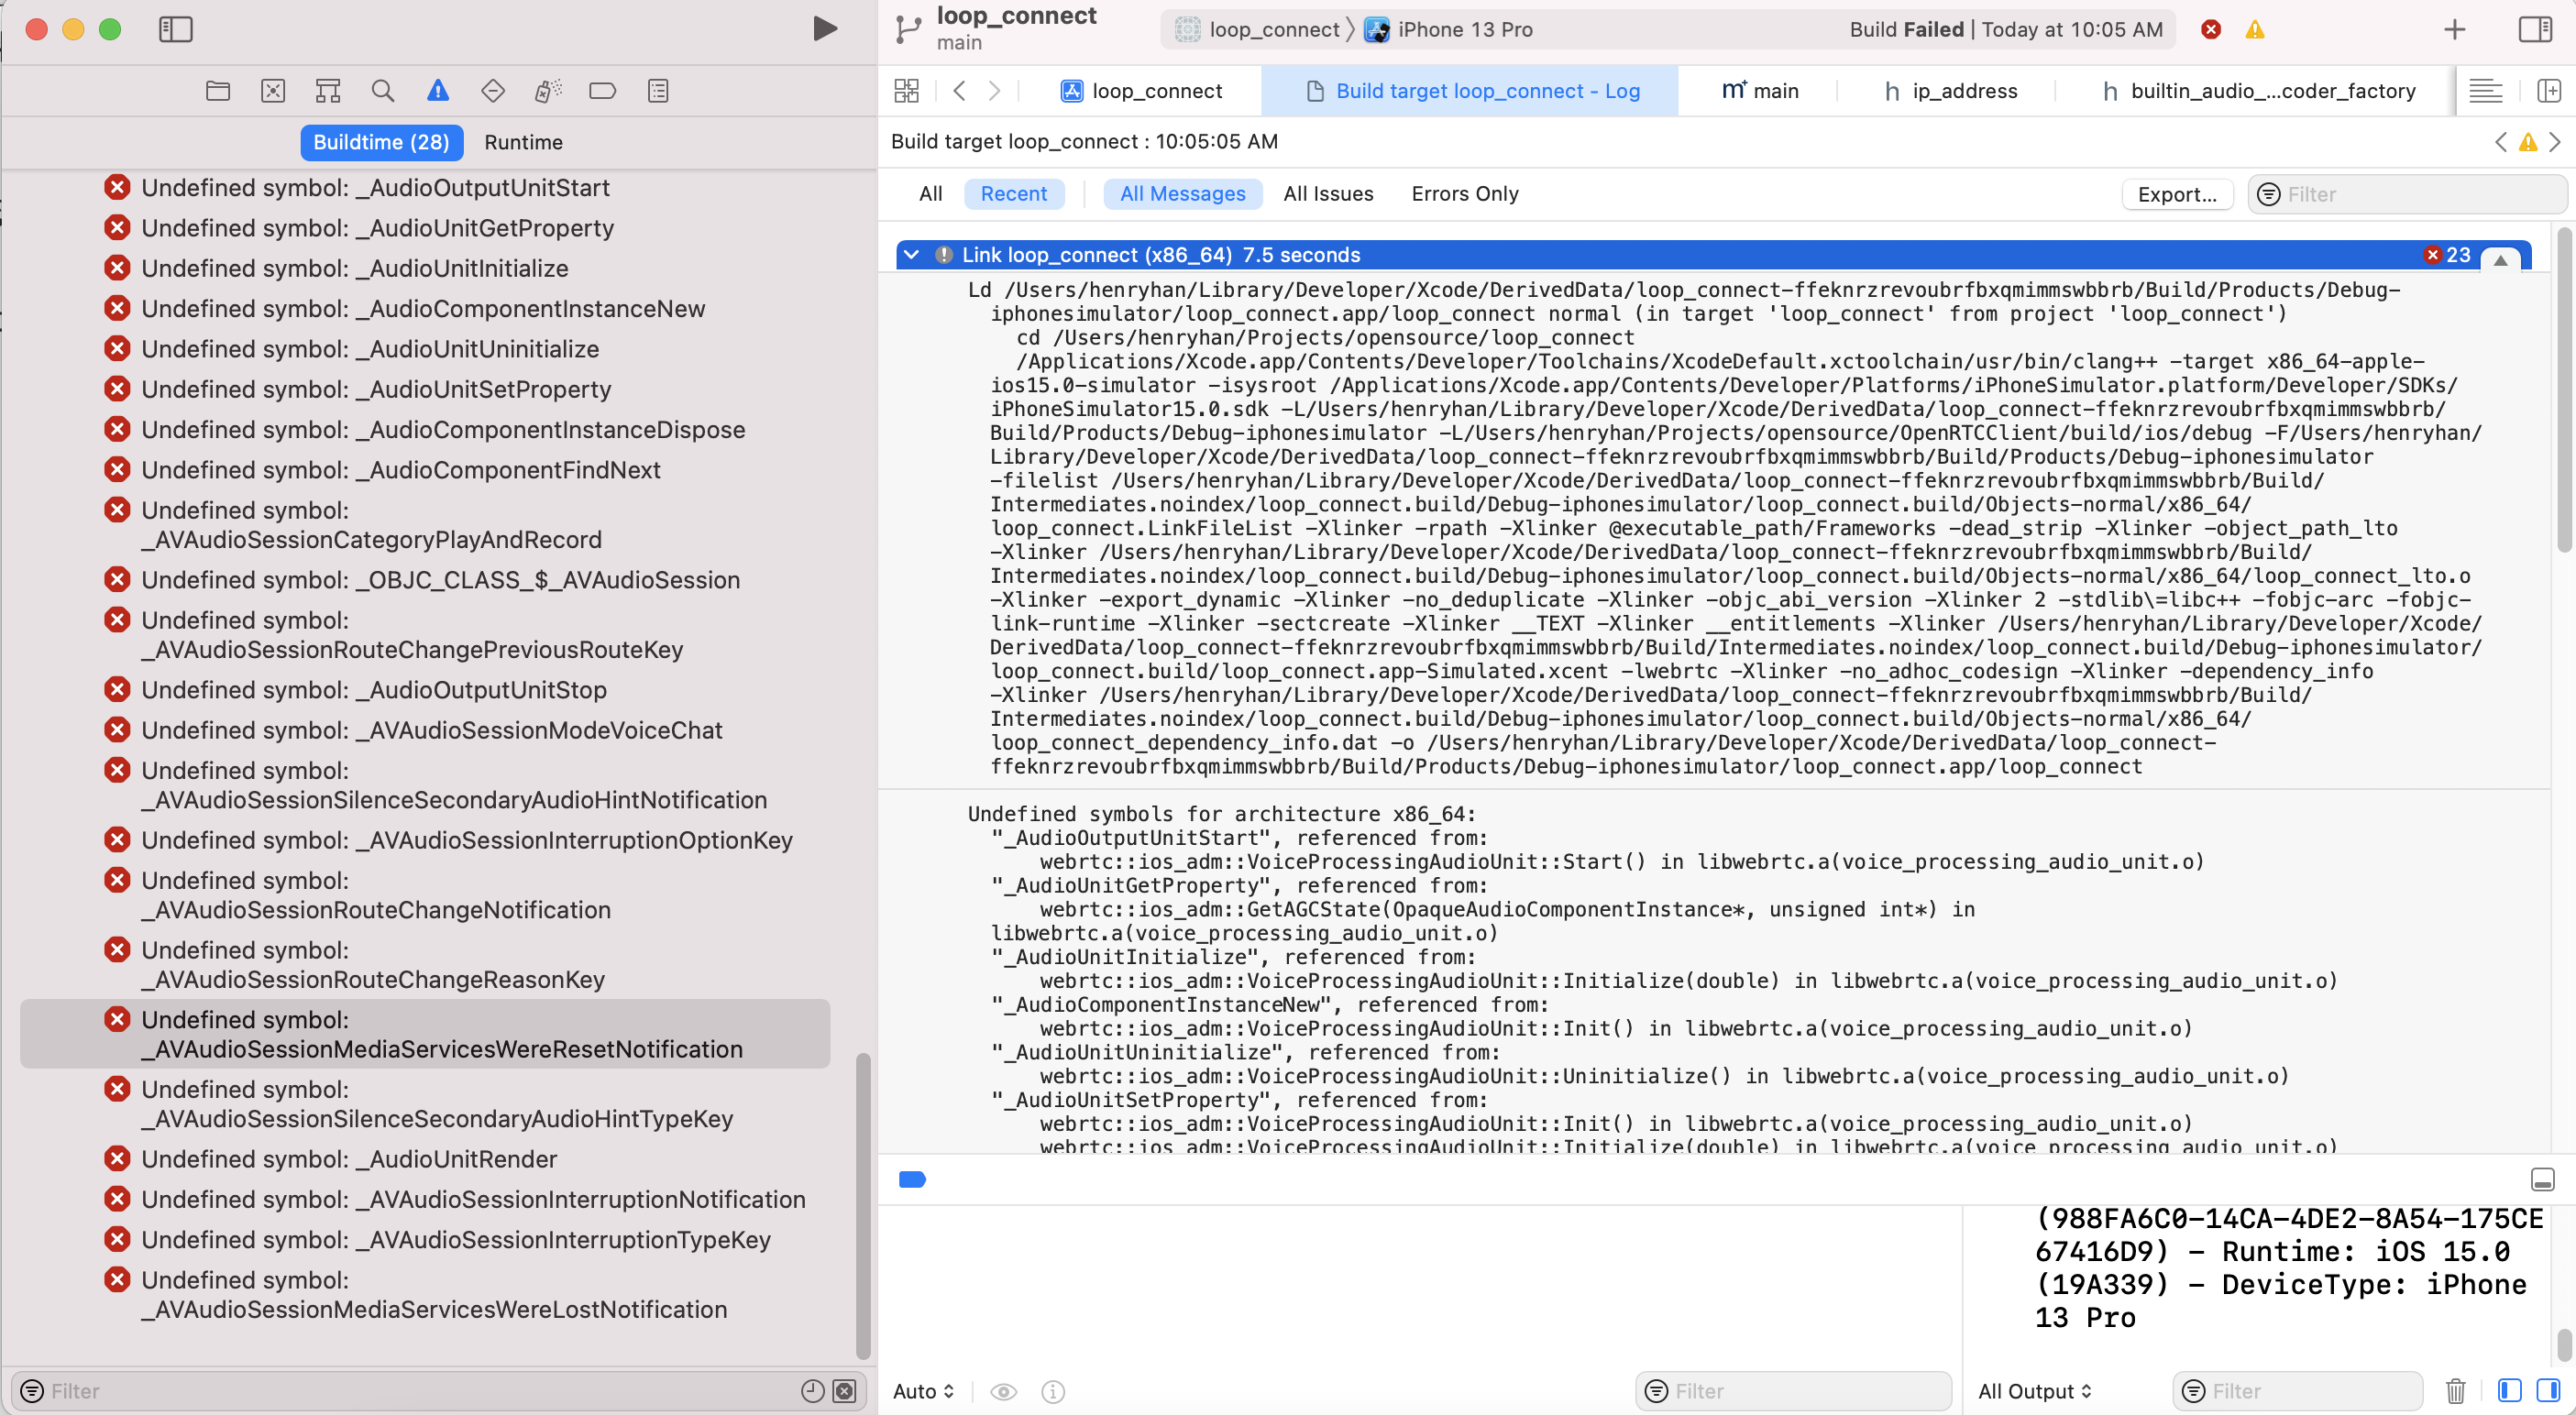Open the Source Control navigator icon
Image resolution: width=2576 pixels, height=1415 pixels.
pos(273,91)
